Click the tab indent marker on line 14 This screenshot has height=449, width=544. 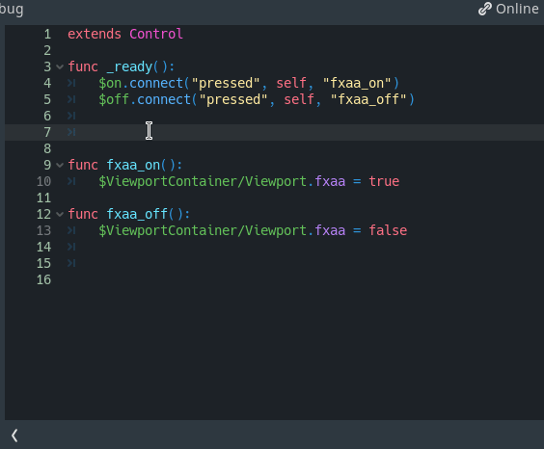[71, 247]
